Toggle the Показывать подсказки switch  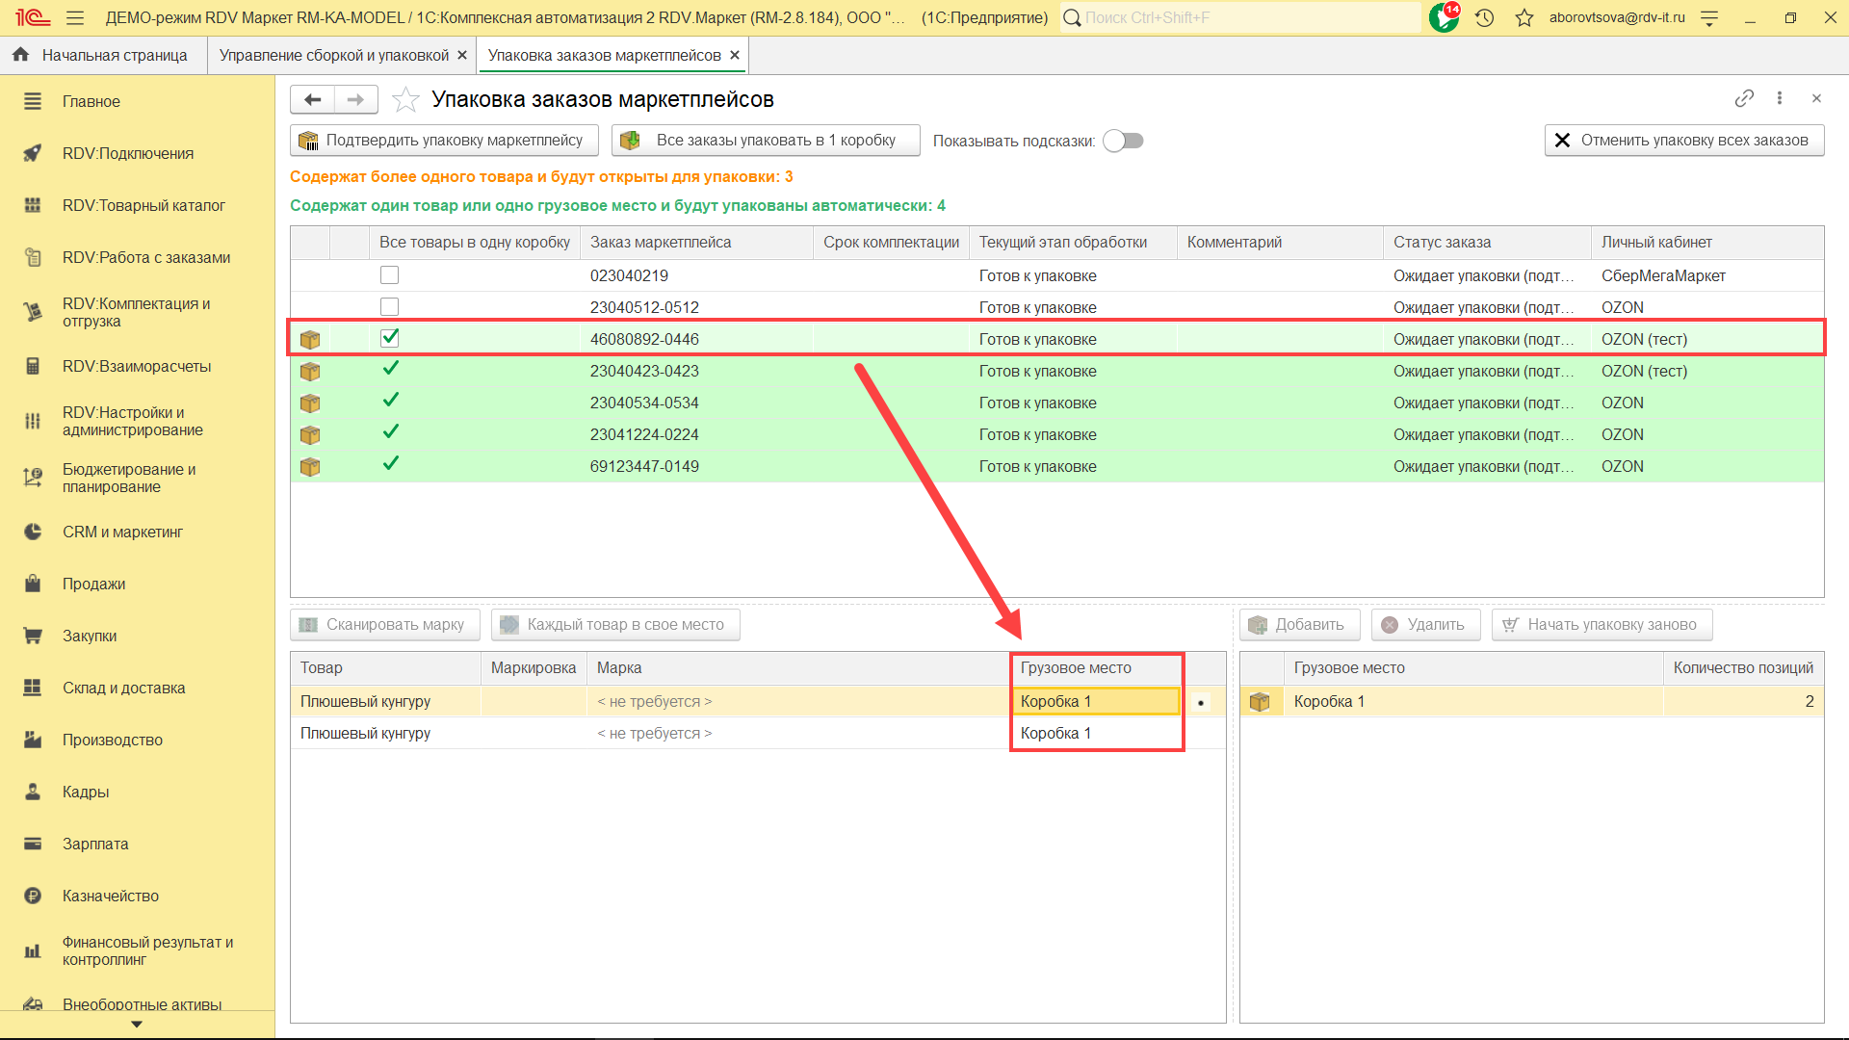click(x=1123, y=141)
